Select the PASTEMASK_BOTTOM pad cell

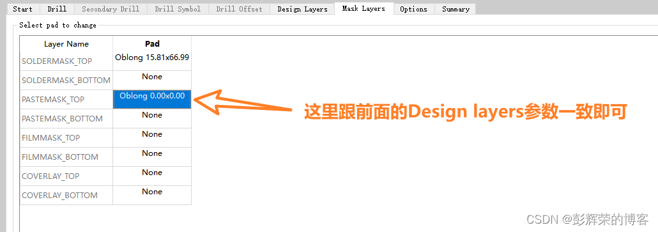(x=152, y=119)
